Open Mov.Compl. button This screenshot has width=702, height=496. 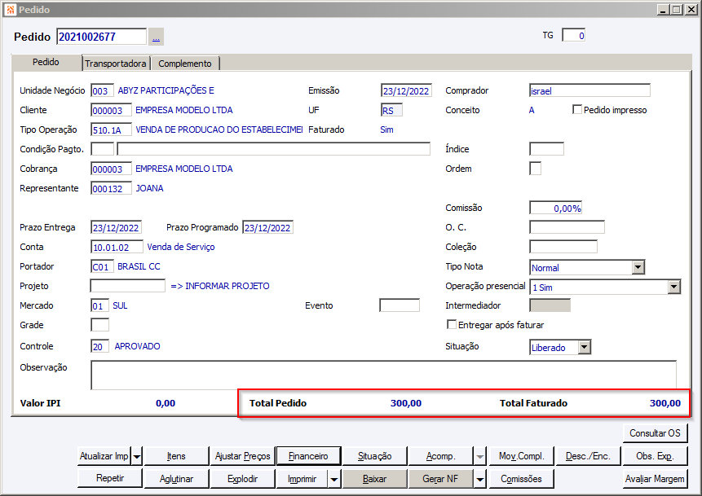coord(521,456)
